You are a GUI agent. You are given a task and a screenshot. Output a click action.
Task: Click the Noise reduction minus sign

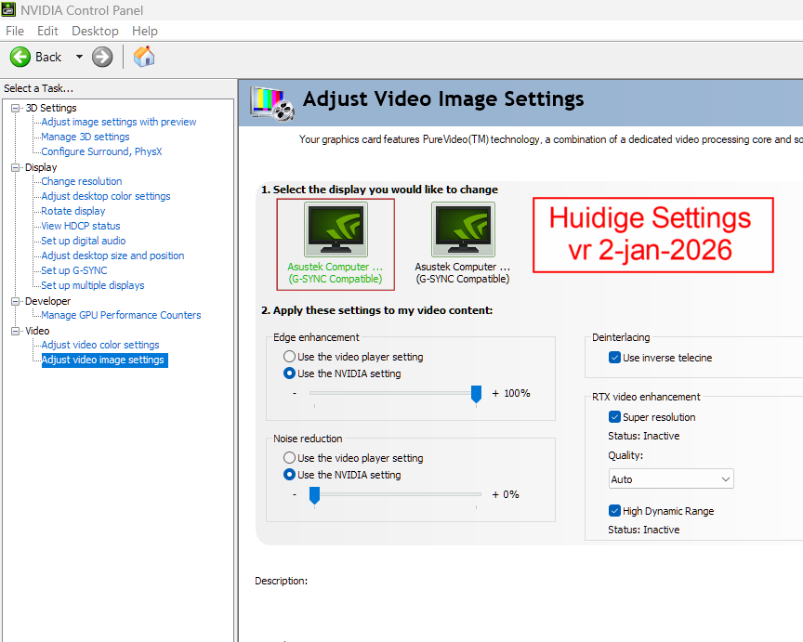click(x=295, y=494)
